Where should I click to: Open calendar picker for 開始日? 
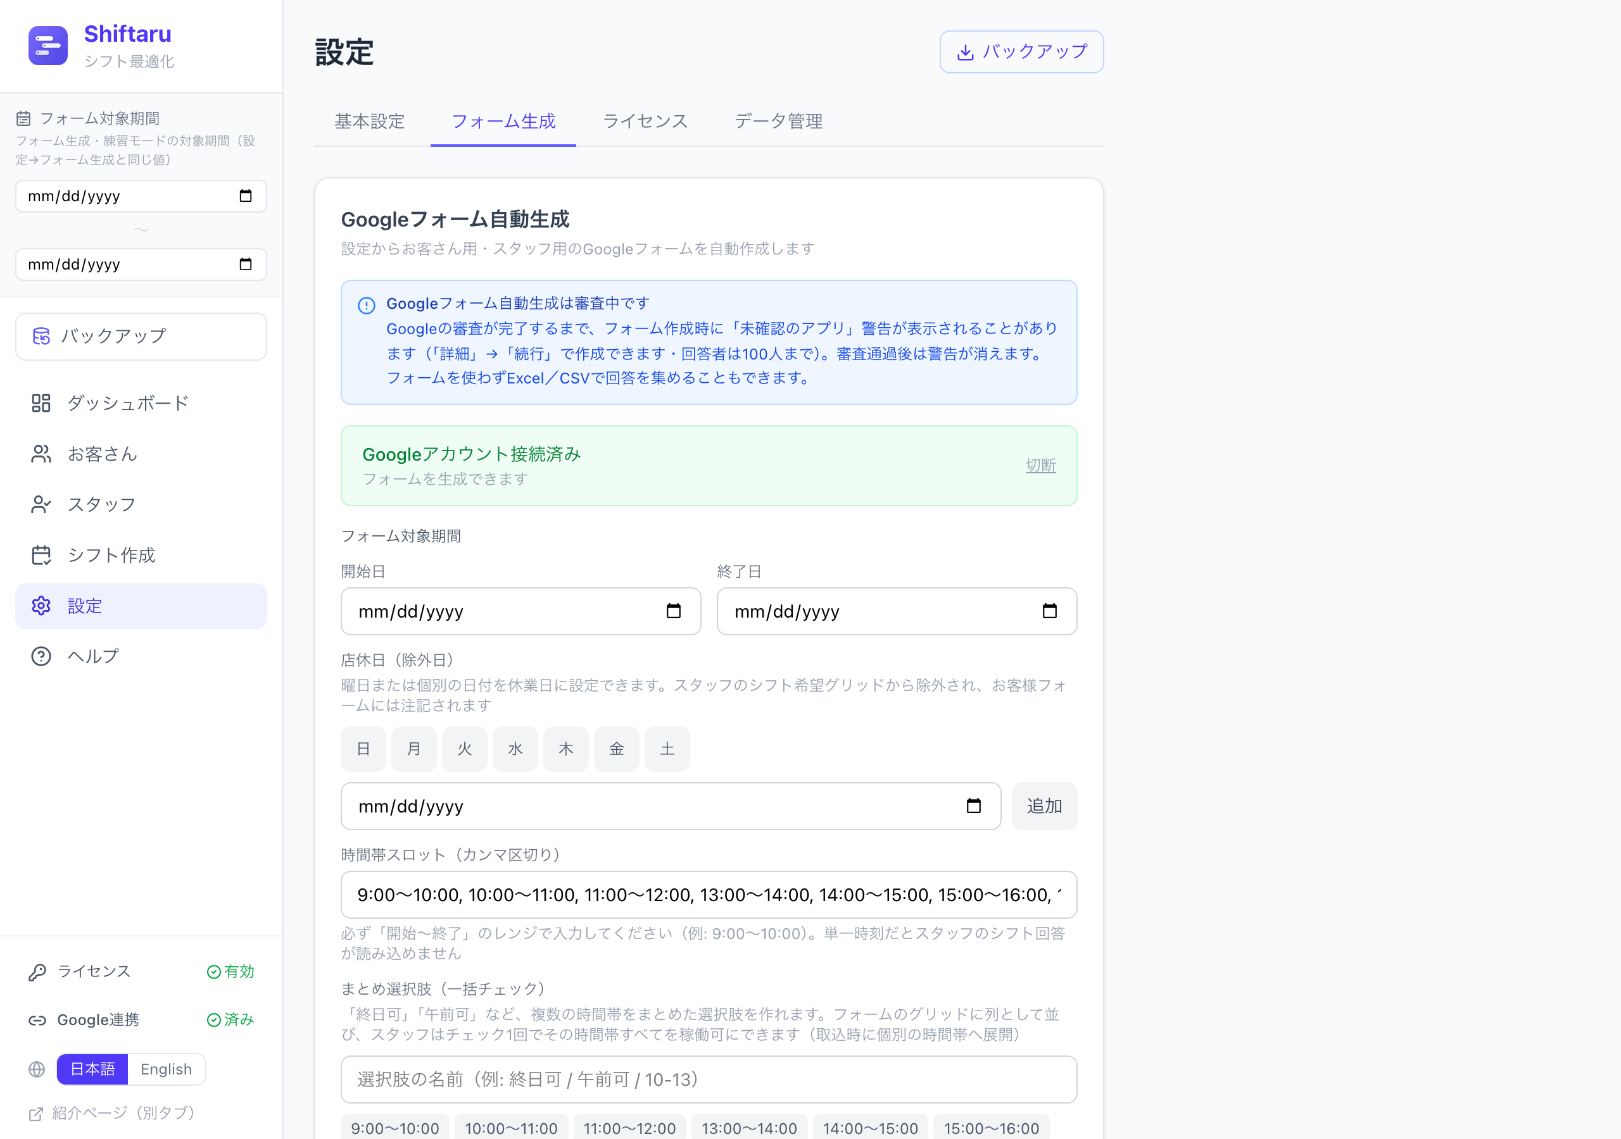click(x=674, y=611)
